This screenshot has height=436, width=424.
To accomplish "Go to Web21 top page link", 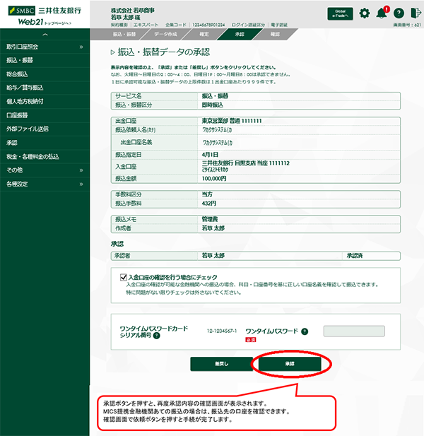I will pyautogui.click(x=45, y=22).
